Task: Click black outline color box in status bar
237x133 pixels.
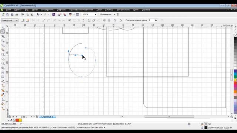Action: (x=206, y=127)
